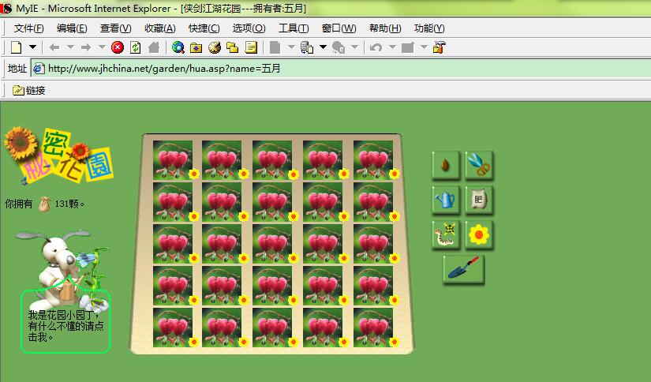Open the 收藏(A) menu
The width and height of the screenshot is (651, 382).
(160, 28)
